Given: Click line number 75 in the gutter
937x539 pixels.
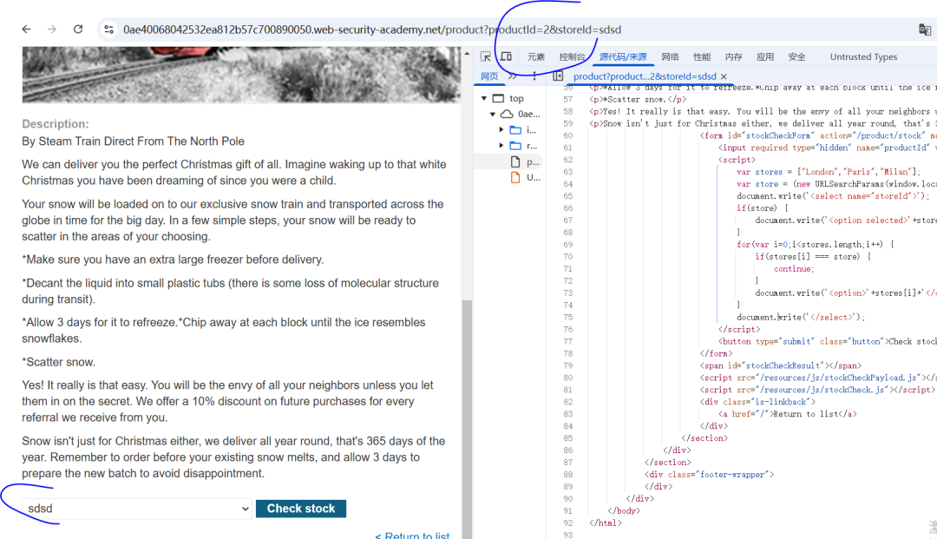Looking at the screenshot, I should click(x=567, y=318).
